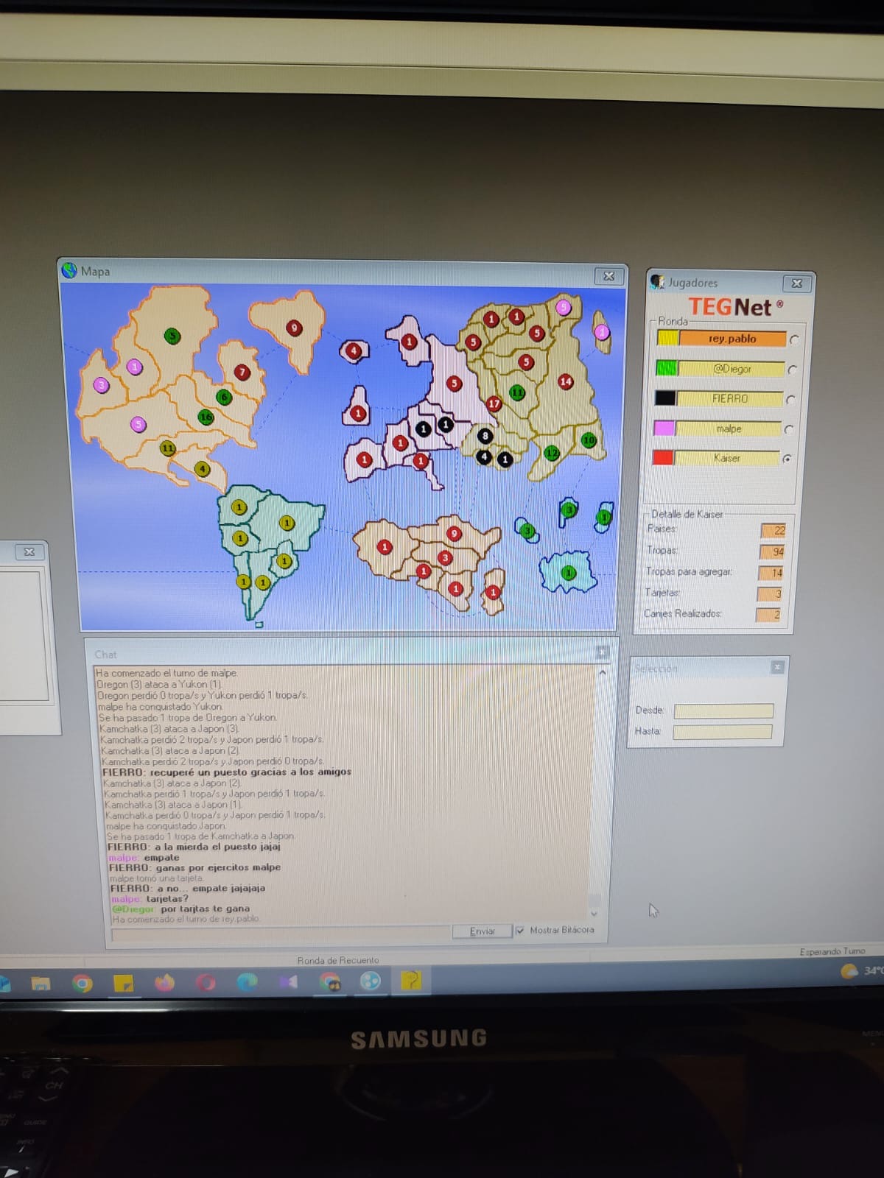Click chat line "FIERRO: ganas por ejercitos malpe"

[x=195, y=867]
